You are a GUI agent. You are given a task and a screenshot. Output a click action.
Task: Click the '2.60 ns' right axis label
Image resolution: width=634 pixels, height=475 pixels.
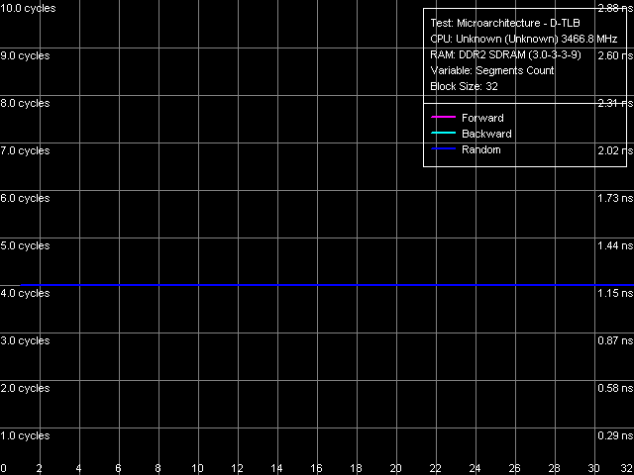[x=615, y=55]
